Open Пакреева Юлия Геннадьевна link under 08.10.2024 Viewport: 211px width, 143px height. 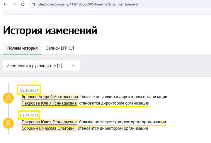49,103
